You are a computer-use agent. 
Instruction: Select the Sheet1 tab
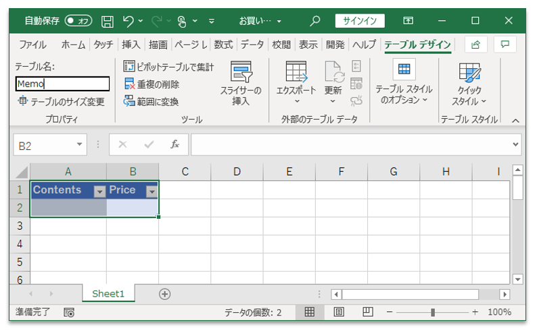(x=108, y=293)
